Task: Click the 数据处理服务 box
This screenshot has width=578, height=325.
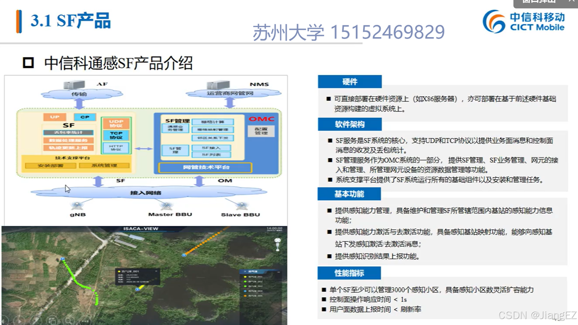Action: 68,140
